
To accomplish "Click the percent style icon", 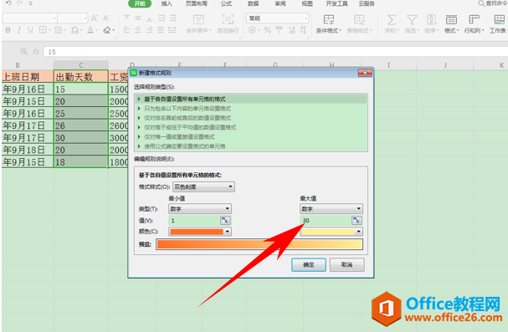I will click(x=267, y=30).
